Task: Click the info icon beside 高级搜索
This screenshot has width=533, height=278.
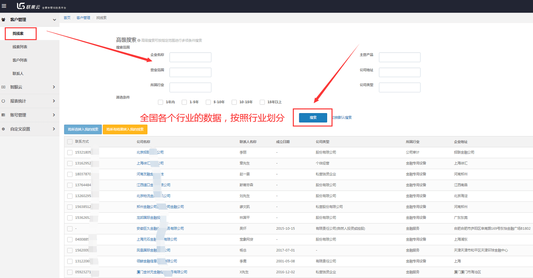Action: pyautogui.click(x=139, y=41)
